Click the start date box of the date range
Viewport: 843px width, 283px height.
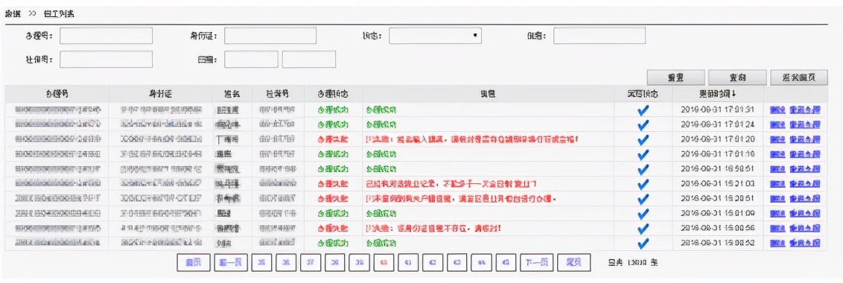click(251, 59)
